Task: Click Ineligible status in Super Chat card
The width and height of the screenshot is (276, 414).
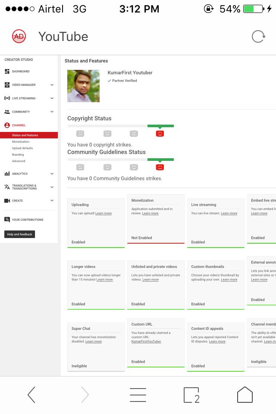Action: 79,366
